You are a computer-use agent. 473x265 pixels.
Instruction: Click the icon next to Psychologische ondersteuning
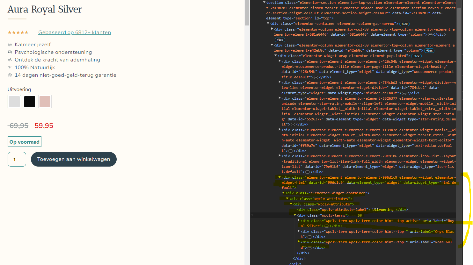pyautogui.click(x=10, y=52)
